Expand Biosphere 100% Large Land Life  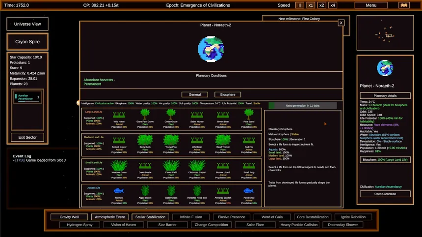coord(385,160)
